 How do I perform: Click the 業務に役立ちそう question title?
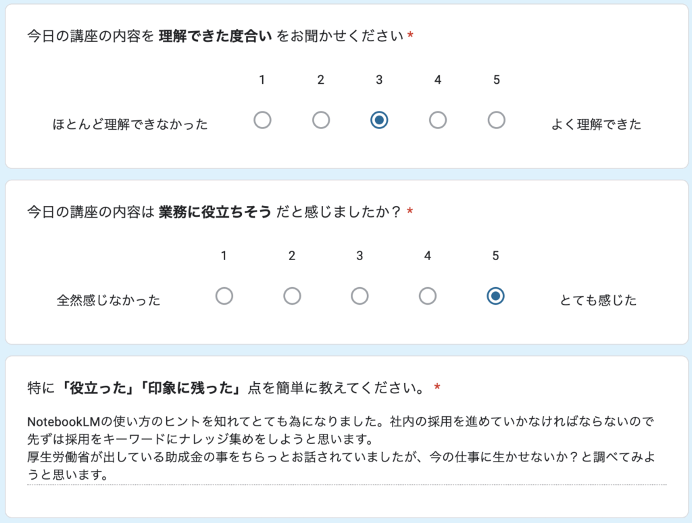(215, 212)
